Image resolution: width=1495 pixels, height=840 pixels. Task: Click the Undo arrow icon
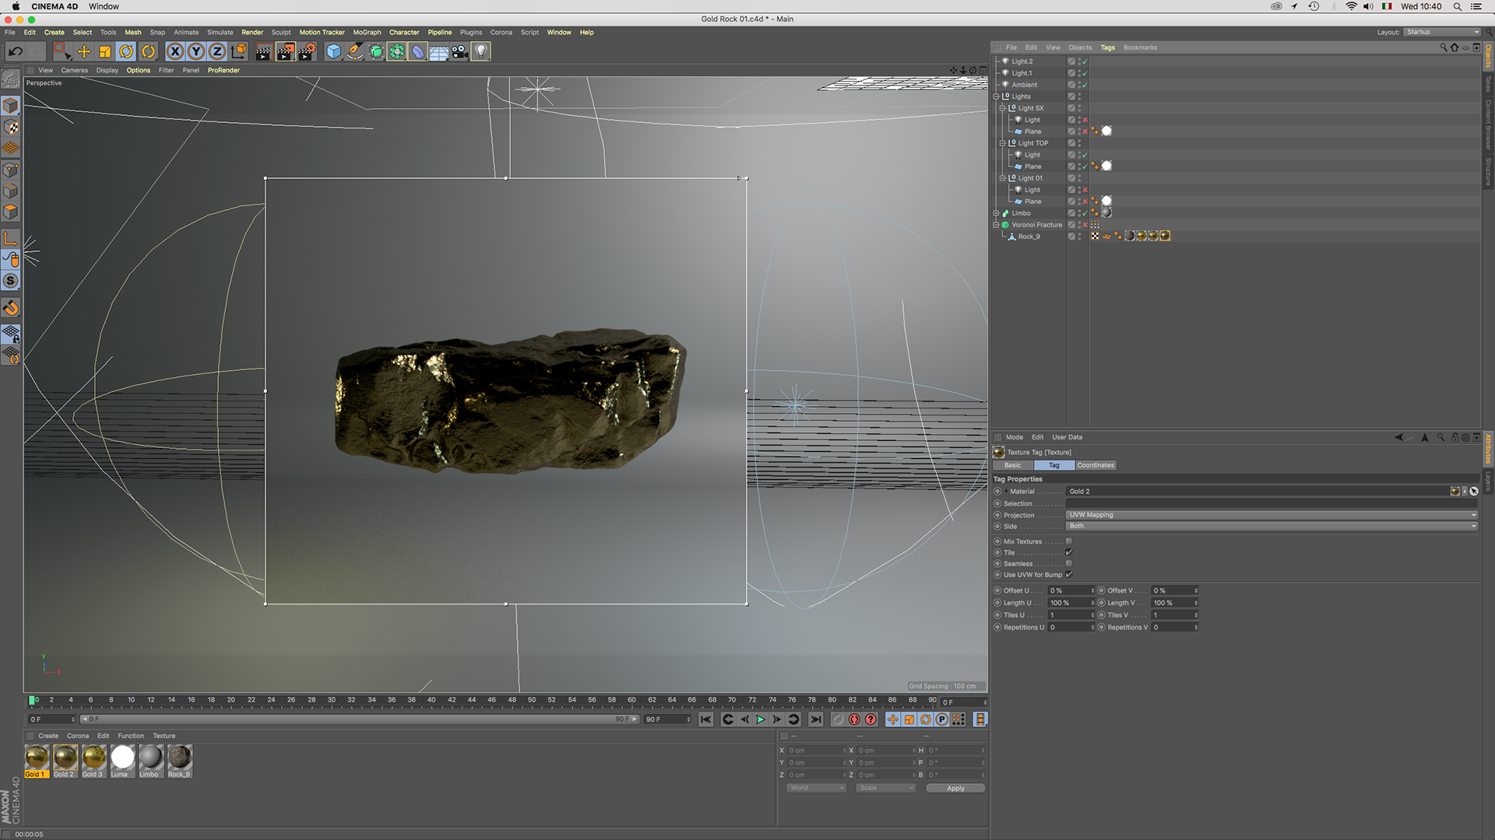click(x=15, y=51)
